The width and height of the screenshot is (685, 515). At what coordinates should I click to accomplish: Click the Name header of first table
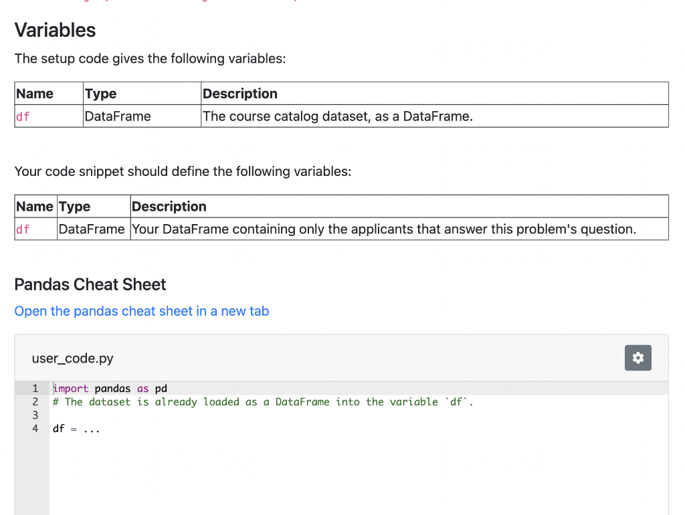tap(35, 94)
